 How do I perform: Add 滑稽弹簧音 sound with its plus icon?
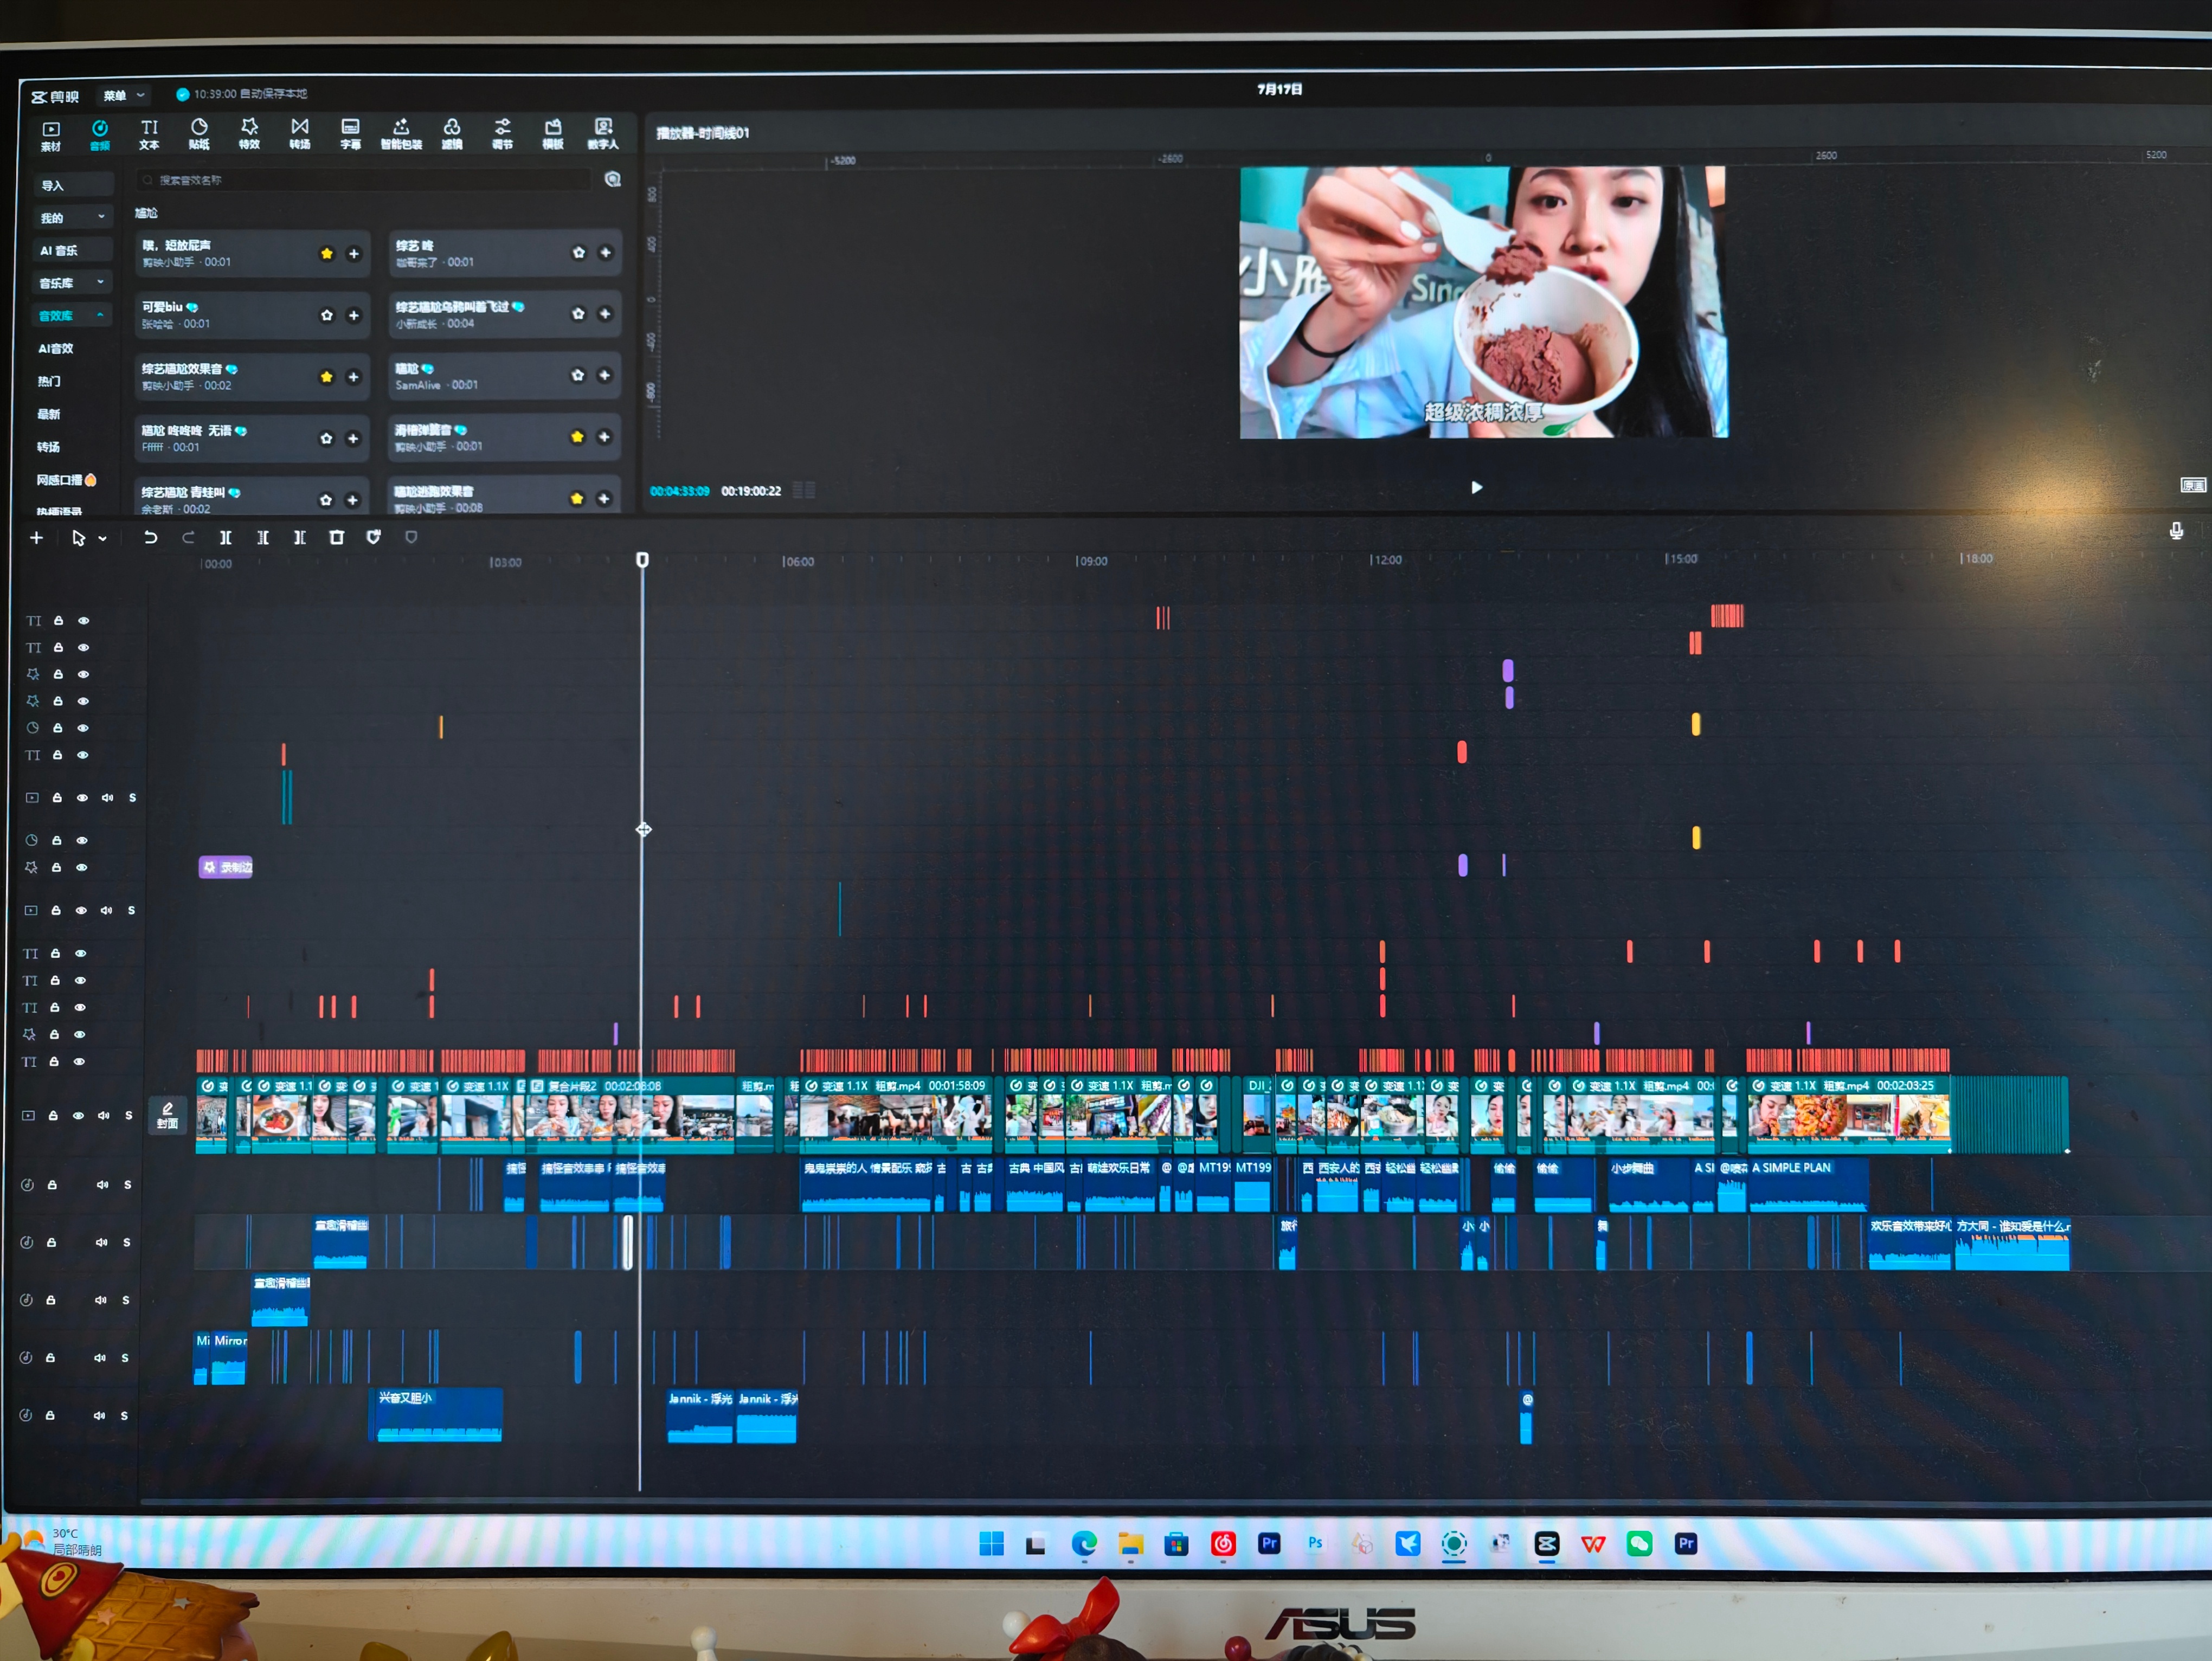(x=604, y=437)
